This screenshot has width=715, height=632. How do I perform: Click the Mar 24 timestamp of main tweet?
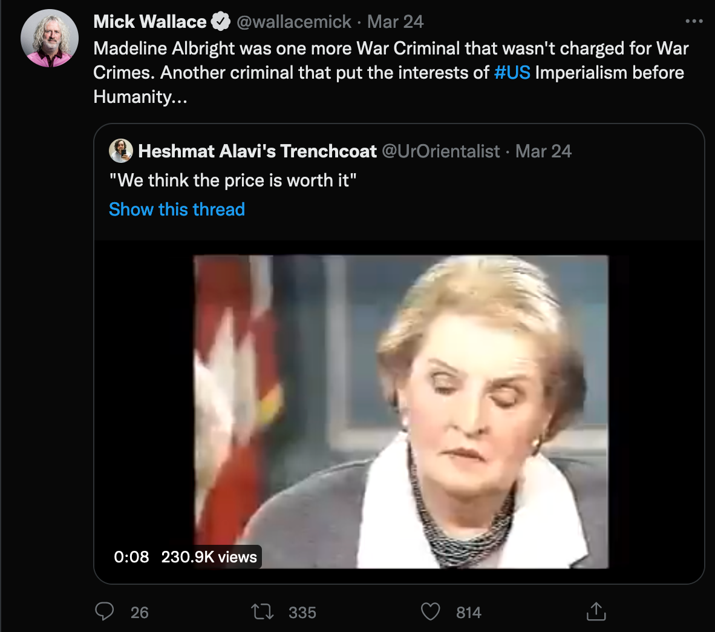click(x=395, y=22)
